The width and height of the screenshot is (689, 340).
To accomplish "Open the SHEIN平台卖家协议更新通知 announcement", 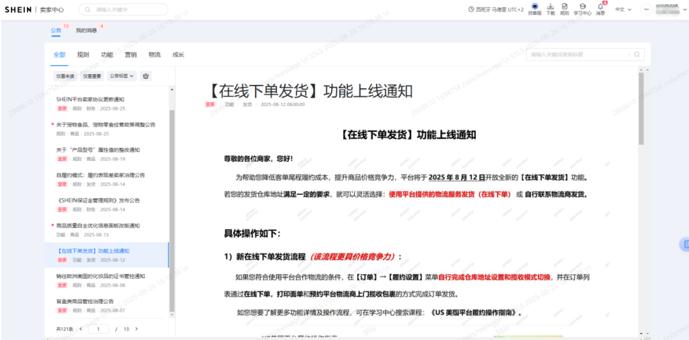I will tap(90, 100).
